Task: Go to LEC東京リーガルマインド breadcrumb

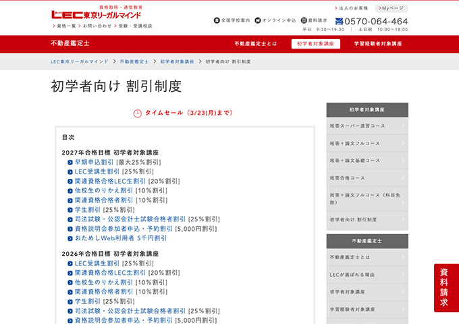Action: pos(80,61)
